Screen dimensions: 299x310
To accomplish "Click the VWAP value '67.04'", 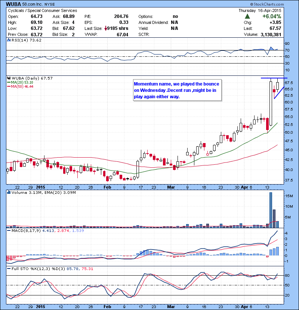I will click(123, 35).
